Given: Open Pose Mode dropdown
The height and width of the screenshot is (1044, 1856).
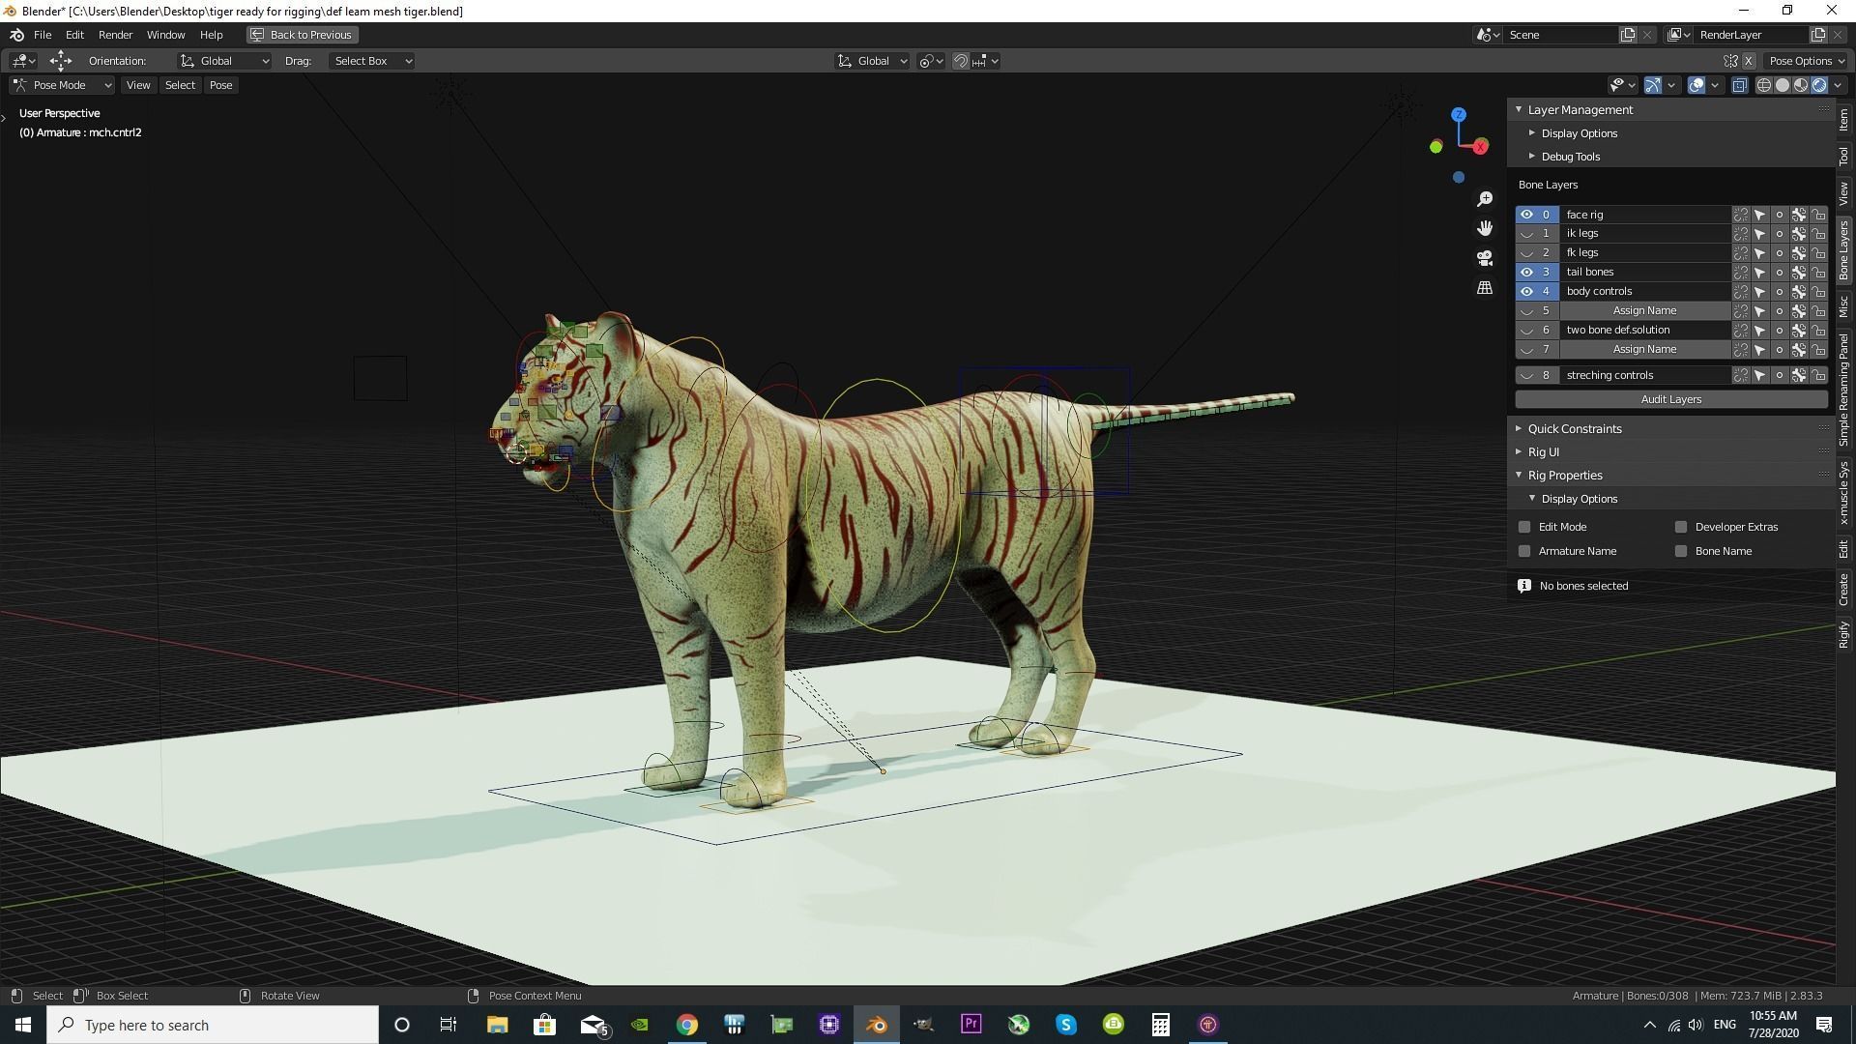Looking at the screenshot, I should 62,85.
